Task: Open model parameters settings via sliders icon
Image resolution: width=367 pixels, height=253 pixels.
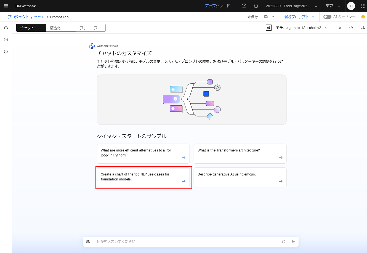Action: pyautogui.click(x=363, y=28)
